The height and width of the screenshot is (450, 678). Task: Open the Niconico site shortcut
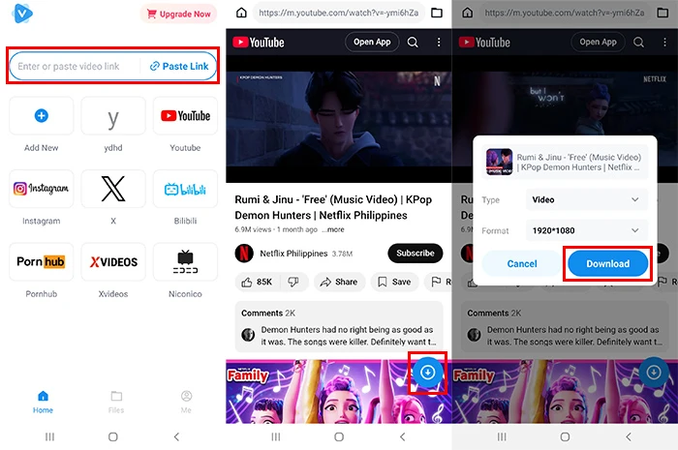tap(185, 261)
